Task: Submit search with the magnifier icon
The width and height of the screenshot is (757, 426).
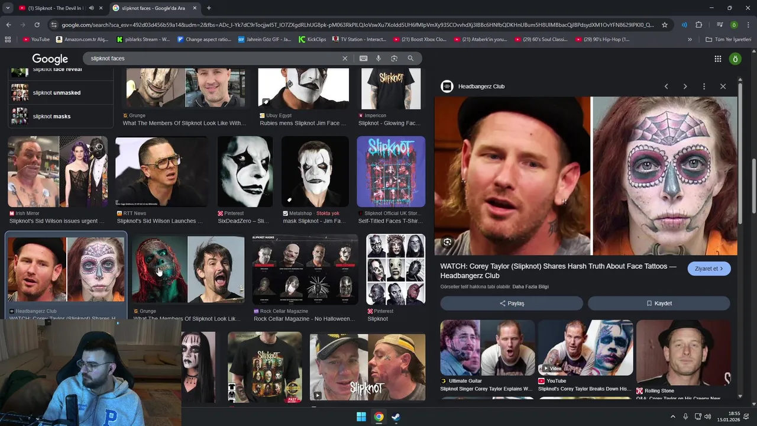Action: click(410, 59)
